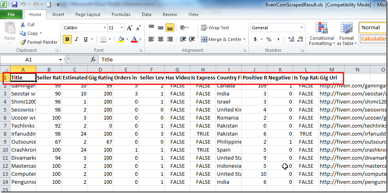The image size is (388, 193).
Task: Open the General number format dropdown
Action: pos(301,28)
